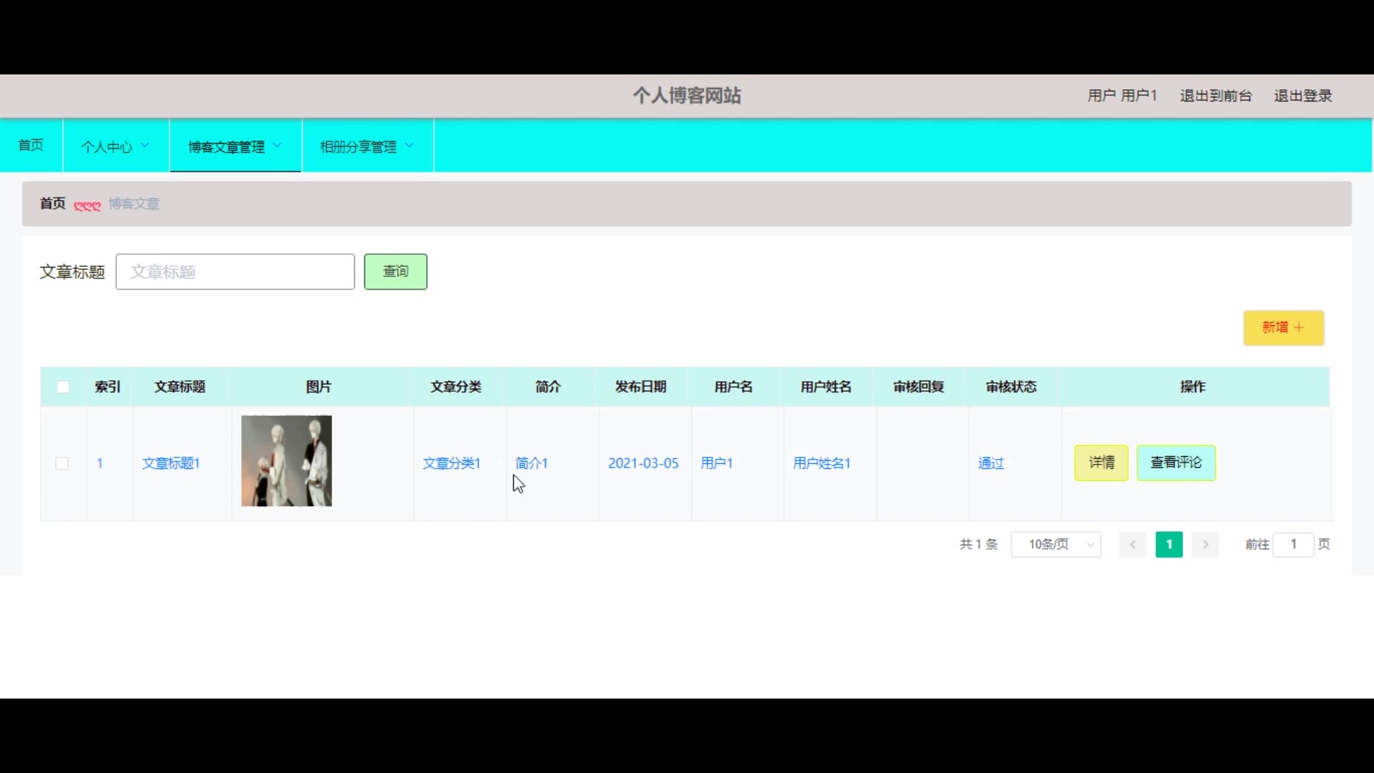Open 详情 for 文章标题1
The height and width of the screenshot is (773, 1374).
(x=1101, y=463)
